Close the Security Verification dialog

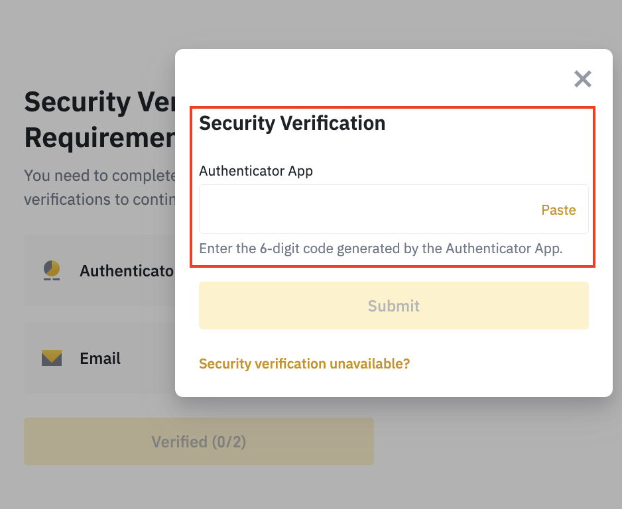(583, 79)
